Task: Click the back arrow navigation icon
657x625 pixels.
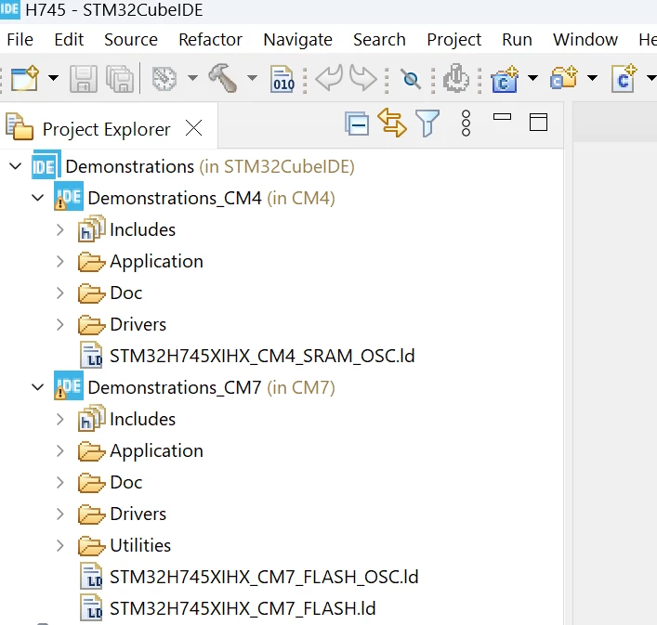Action: pos(329,77)
